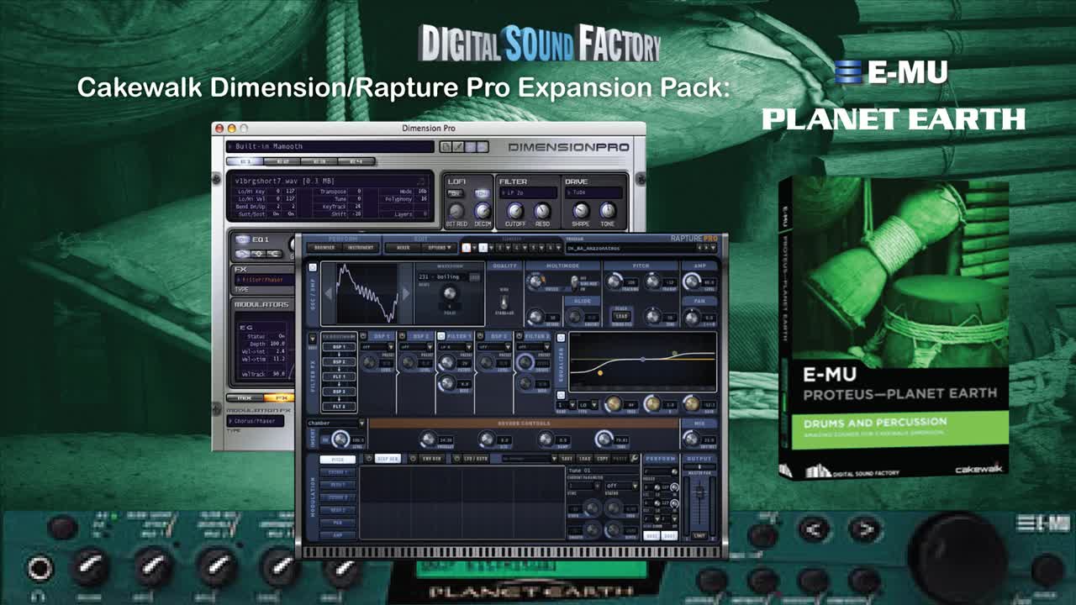Click the Mixer button in Edit section
Image resolution: width=1076 pixels, height=605 pixels.
click(x=403, y=248)
